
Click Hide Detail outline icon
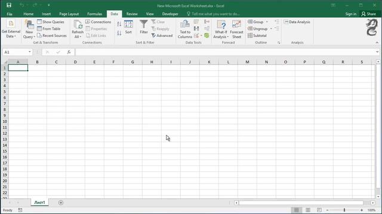[277, 29]
